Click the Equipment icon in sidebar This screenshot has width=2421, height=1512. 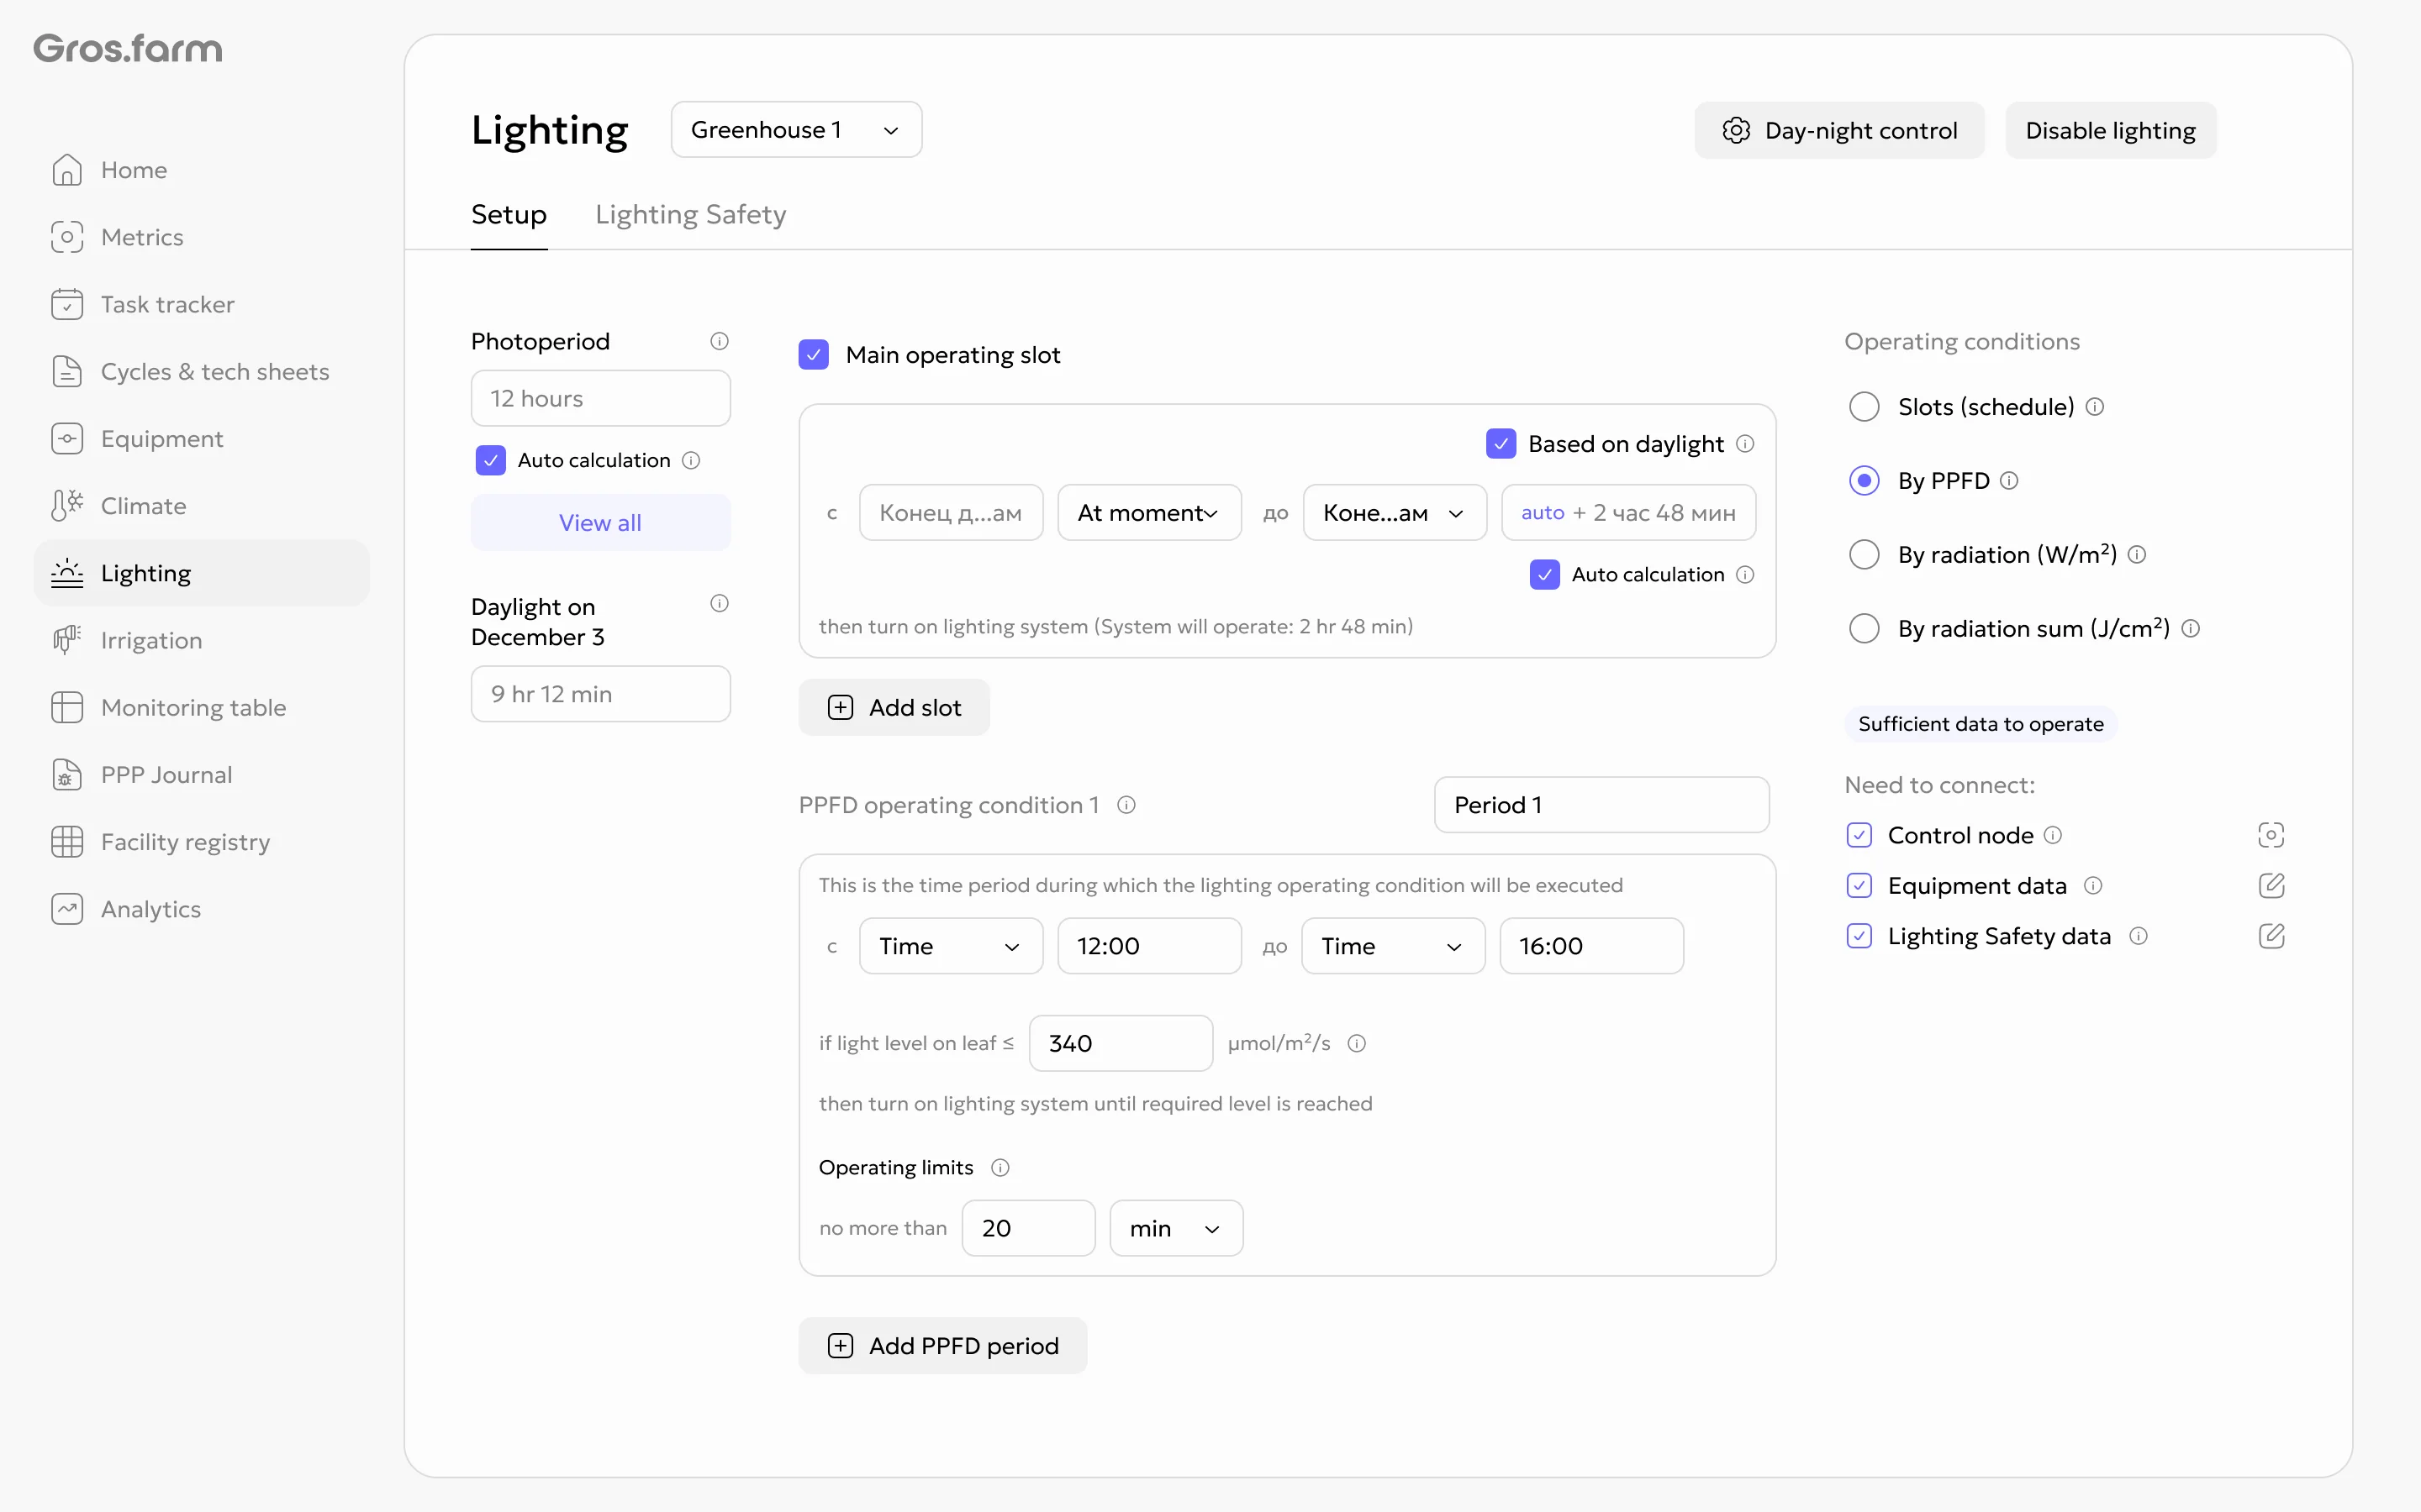[67, 438]
